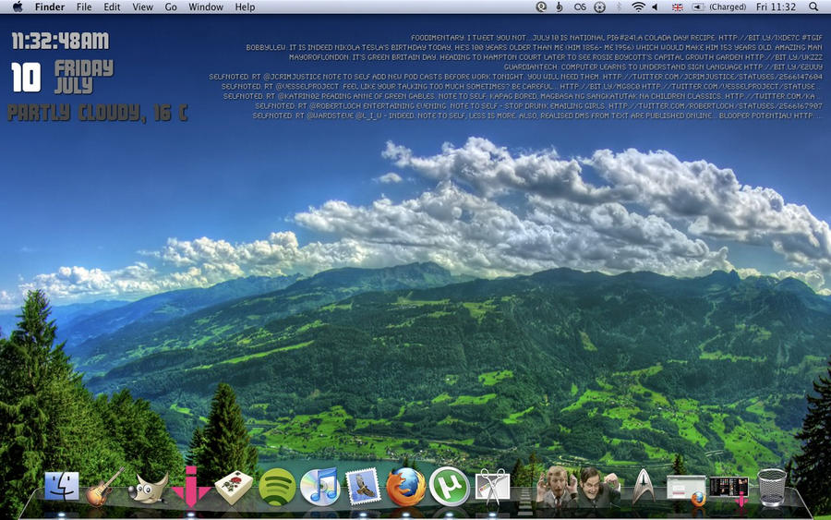This screenshot has height=520, width=831.
Task: Open the Finder application menu
Action: (50, 6)
